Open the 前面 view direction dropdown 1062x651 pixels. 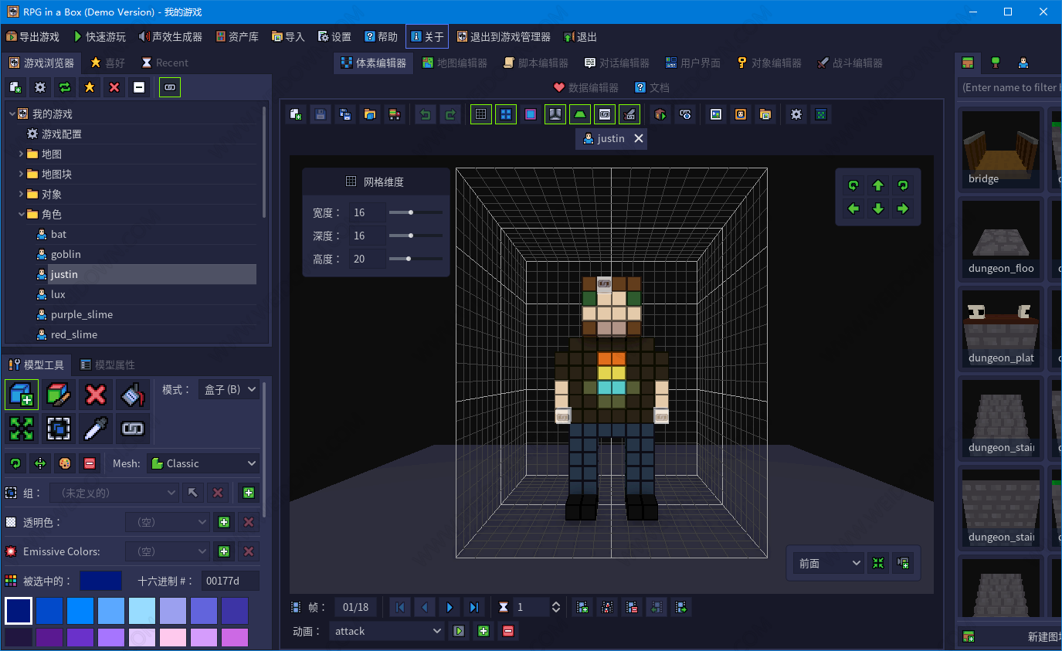click(829, 563)
